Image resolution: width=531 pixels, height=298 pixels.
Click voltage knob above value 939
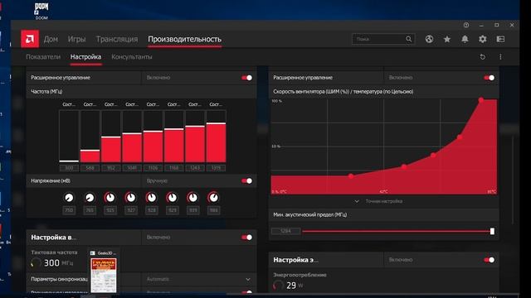(192, 198)
